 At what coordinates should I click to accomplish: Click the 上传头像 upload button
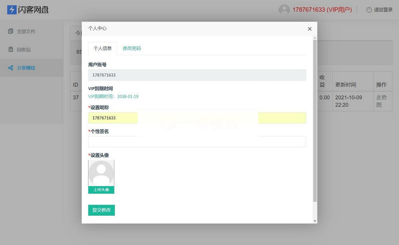point(101,190)
